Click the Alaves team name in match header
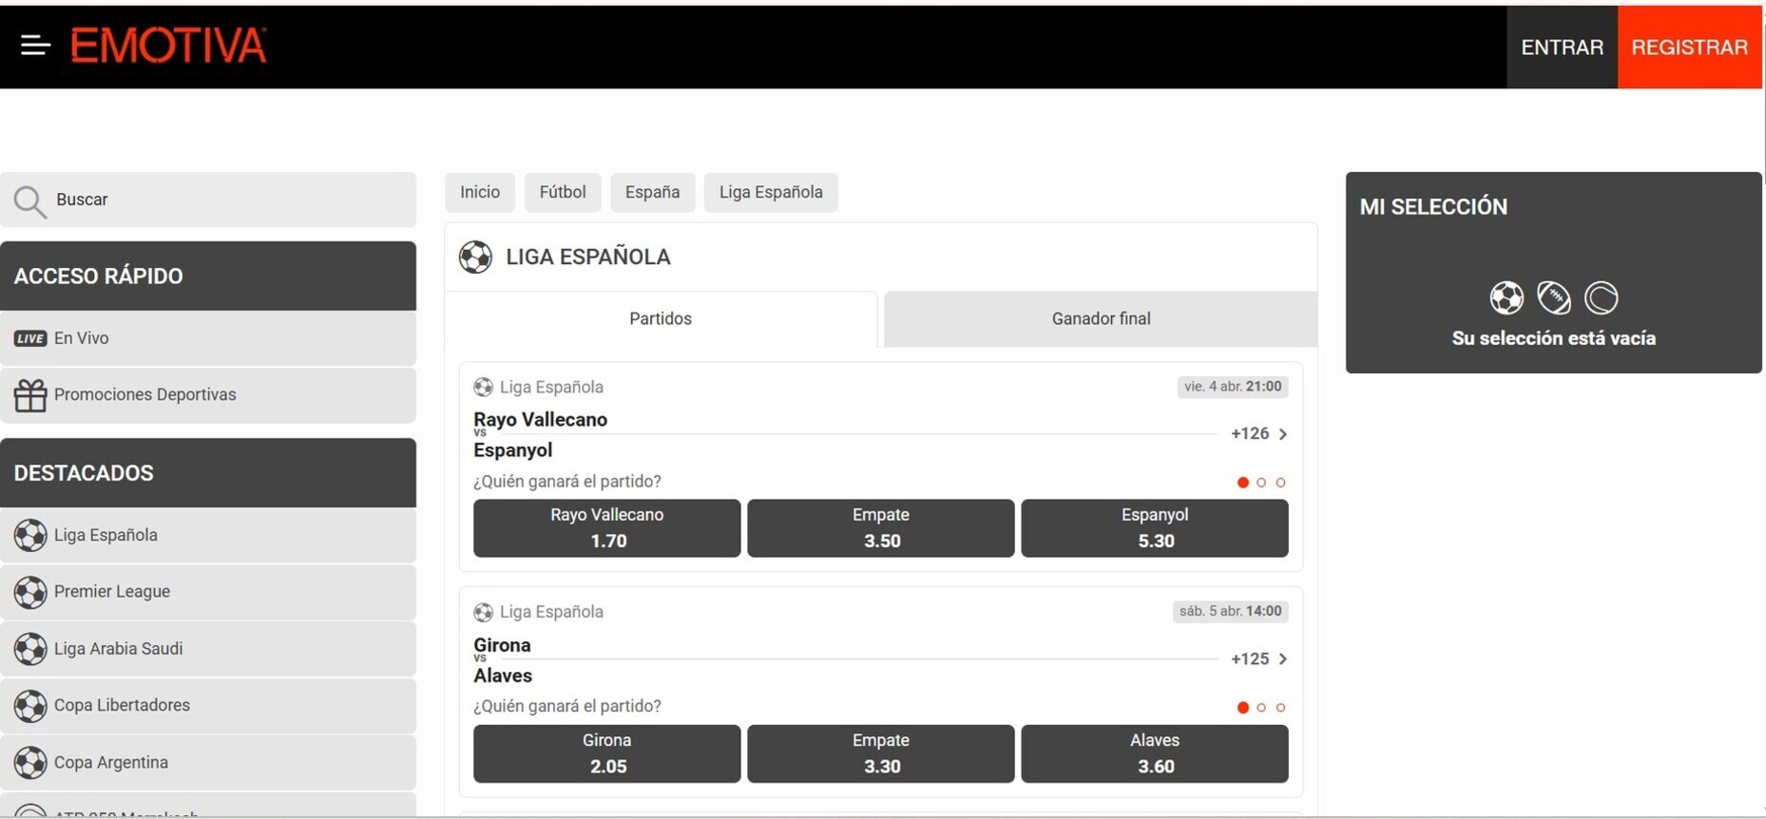 coord(503,676)
